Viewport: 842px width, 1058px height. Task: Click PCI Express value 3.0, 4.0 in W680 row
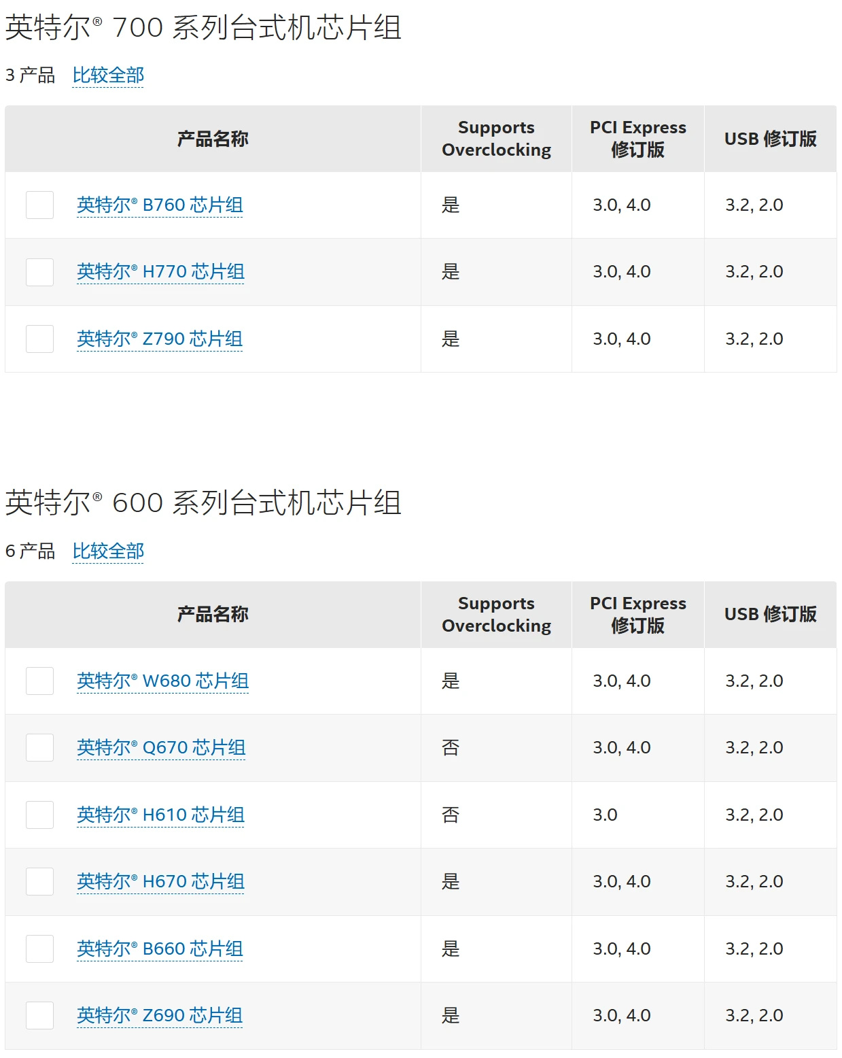(622, 681)
